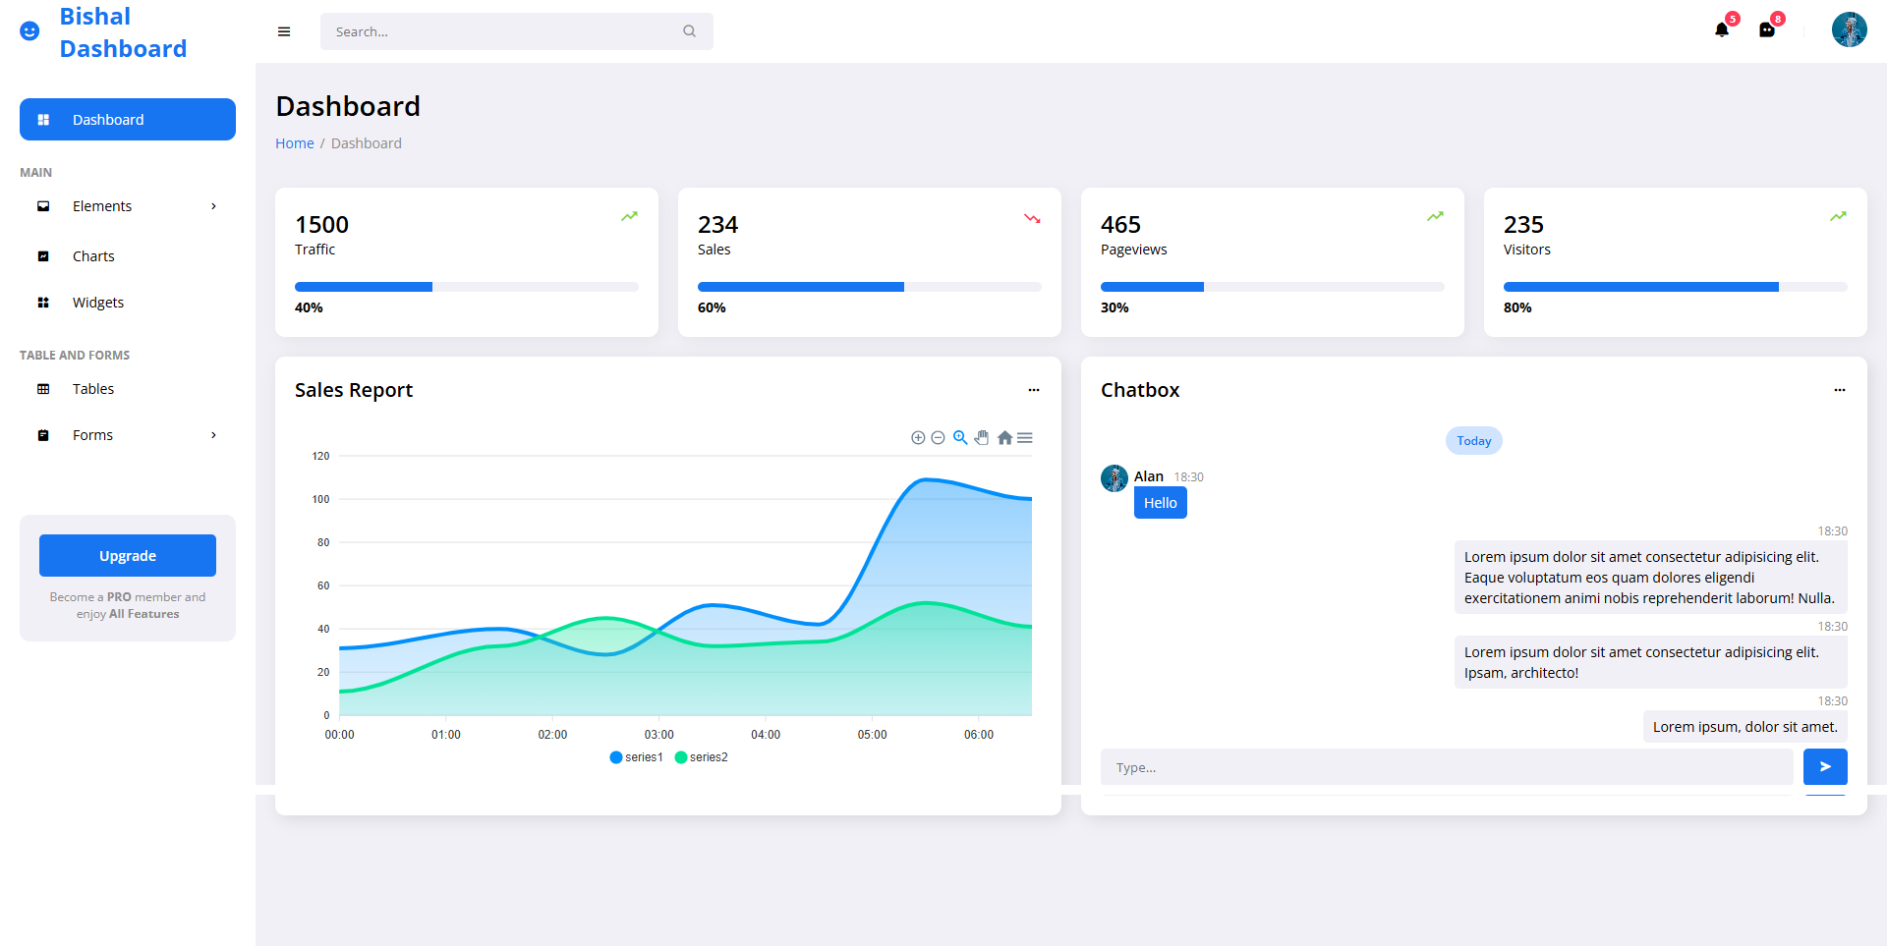Viewport: 1887px width, 946px height.
Task: Collapse the sidebar using the hamburger toggle
Action: (x=284, y=31)
